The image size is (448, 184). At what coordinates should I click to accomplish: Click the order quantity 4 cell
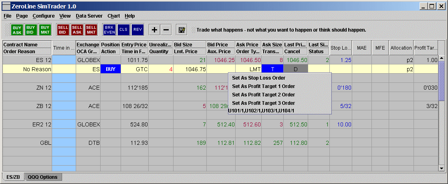pos(161,69)
